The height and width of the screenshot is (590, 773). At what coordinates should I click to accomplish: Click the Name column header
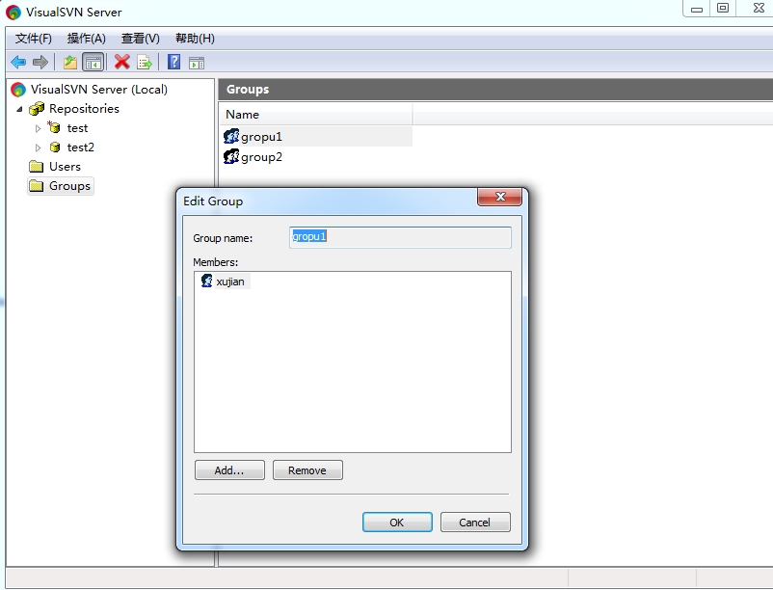pyautogui.click(x=315, y=115)
